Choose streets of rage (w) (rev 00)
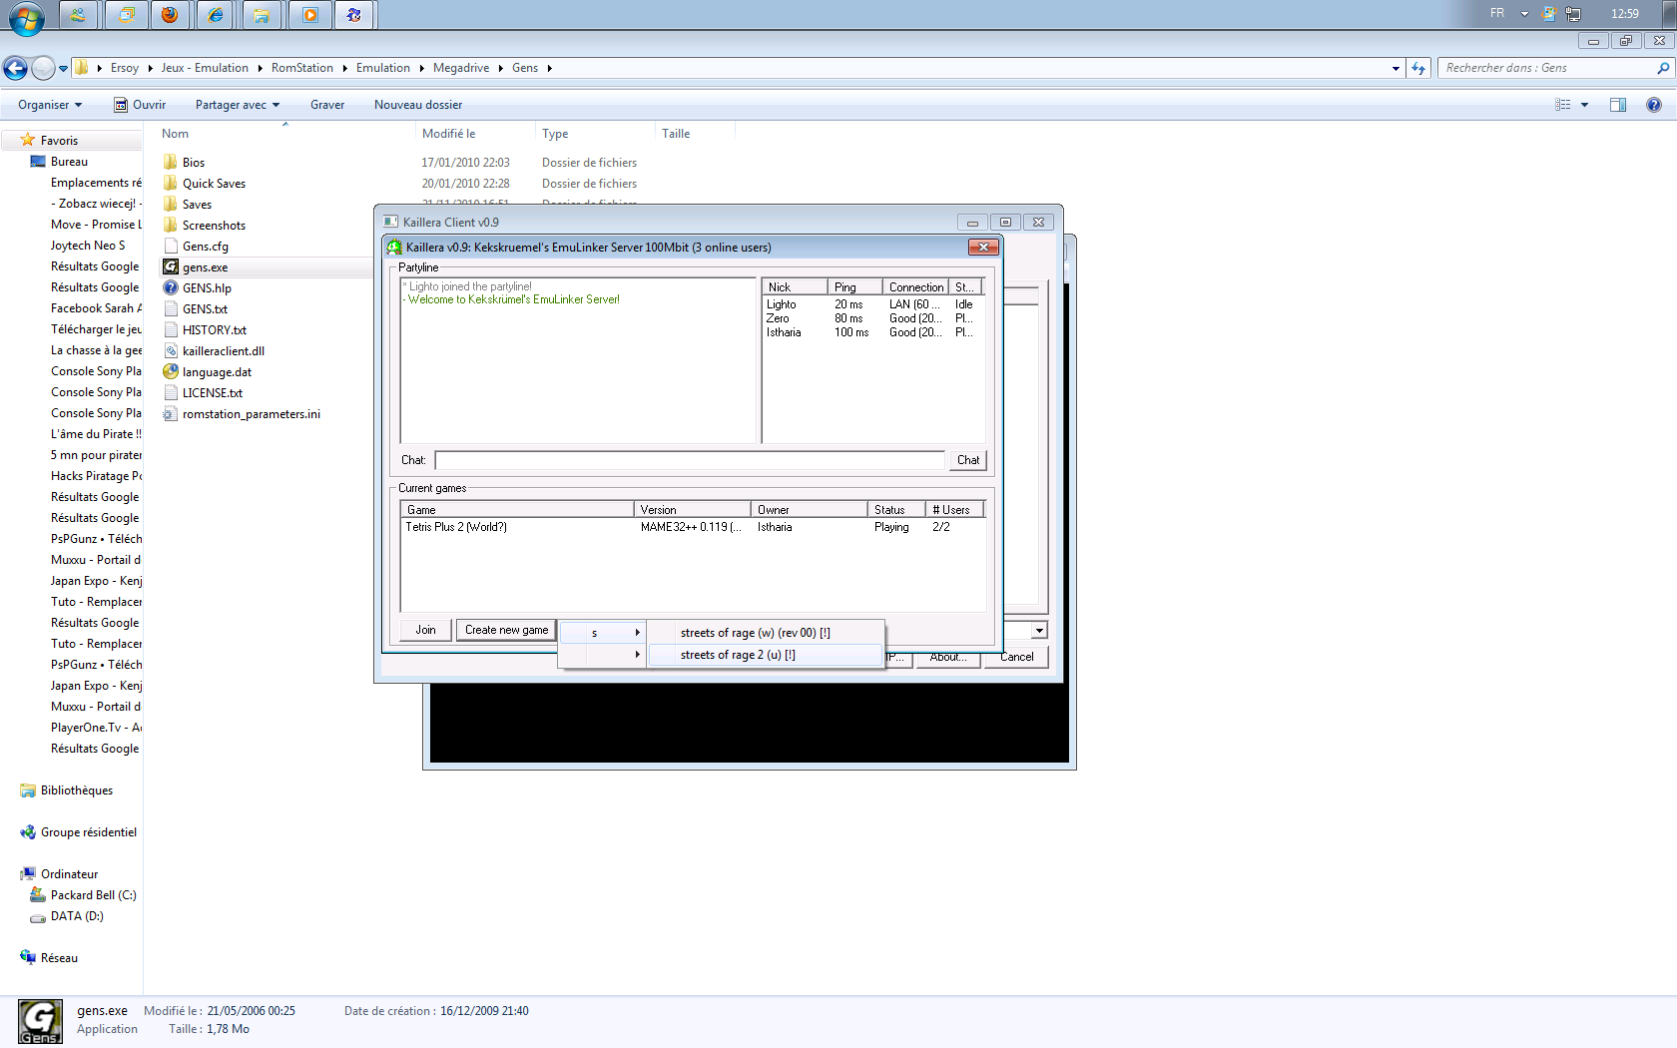Image resolution: width=1677 pixels, height=1048 pixels. pos(766,633)
